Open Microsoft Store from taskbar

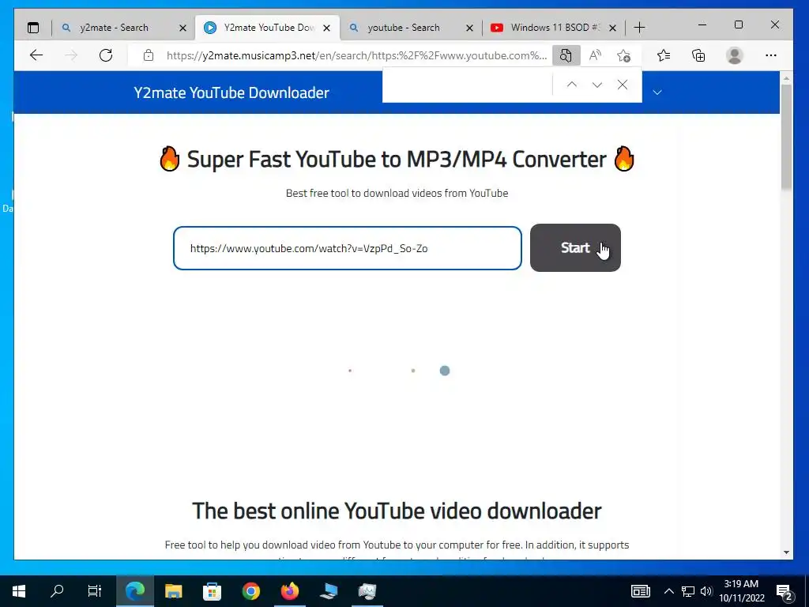(212, 591)
